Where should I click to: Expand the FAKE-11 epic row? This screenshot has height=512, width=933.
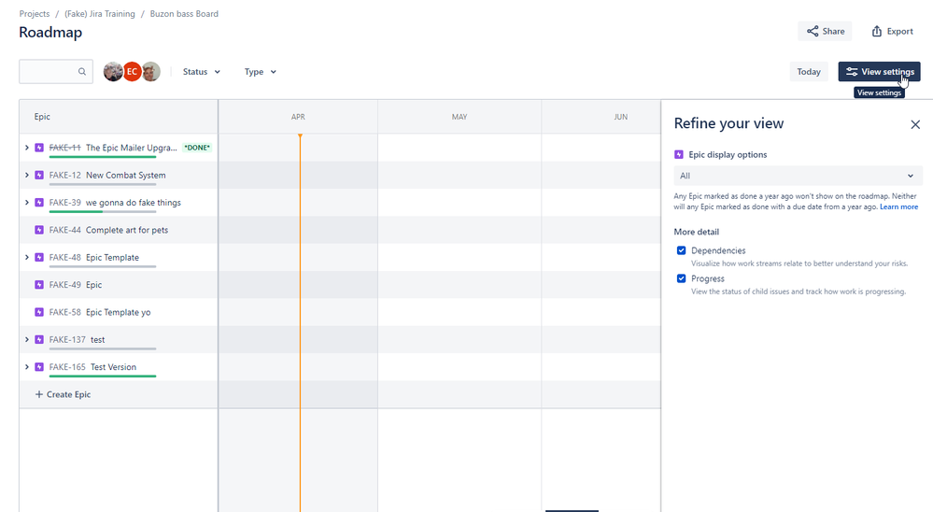click(27, 148)
